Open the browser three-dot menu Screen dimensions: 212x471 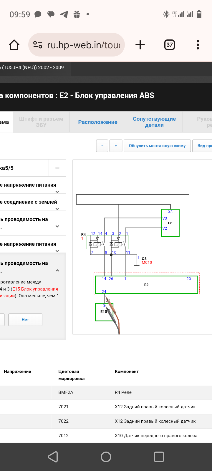coord(198,45)
